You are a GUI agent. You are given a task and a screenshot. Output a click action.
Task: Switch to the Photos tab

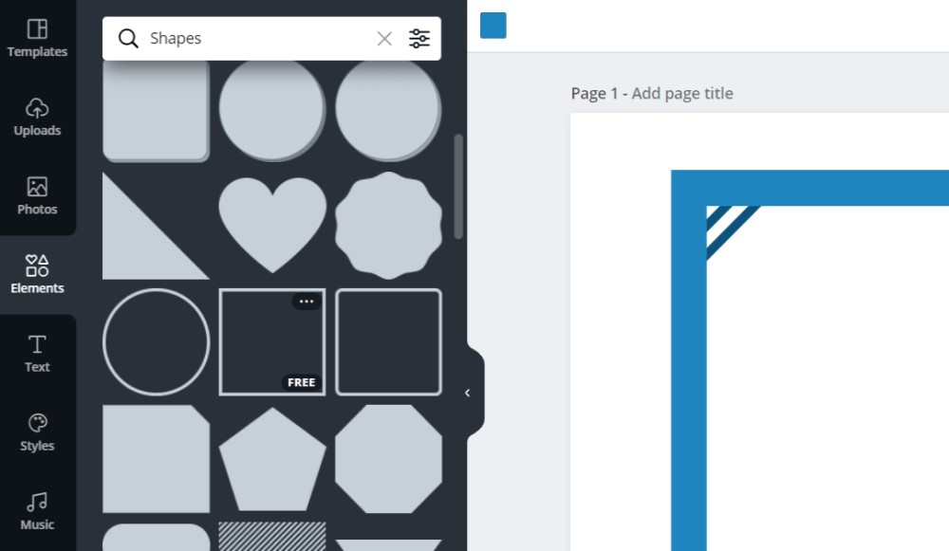click(37, 196)
